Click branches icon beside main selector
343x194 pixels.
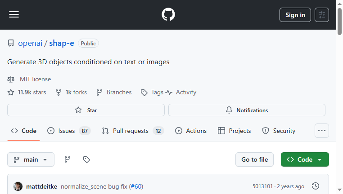pos(68,159)
